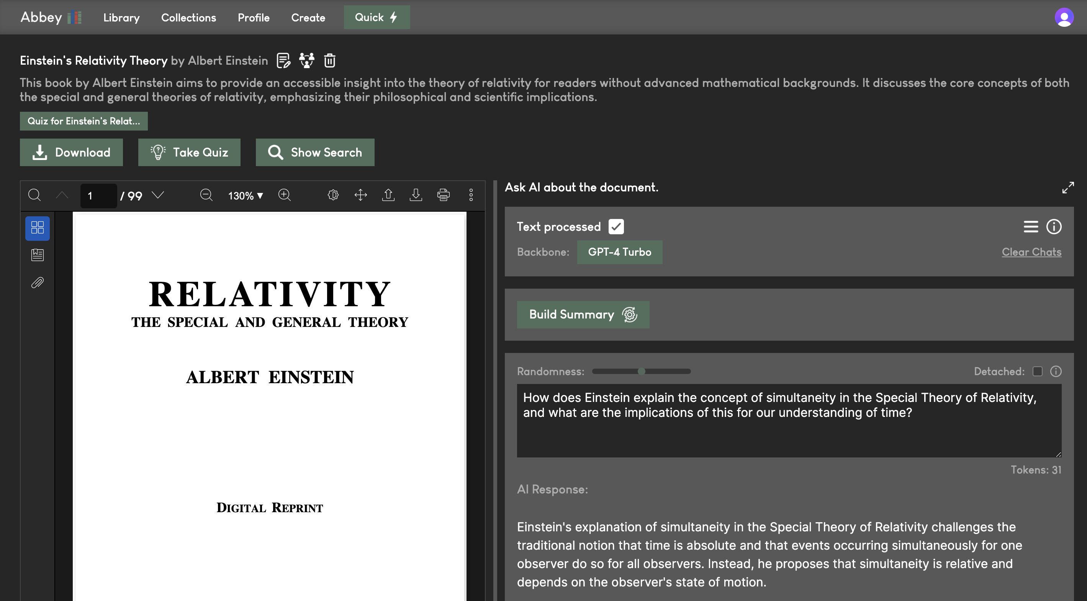
Task: Enable the Detached checkbox
Action: pyautogui.click(x=1037, y=371)
